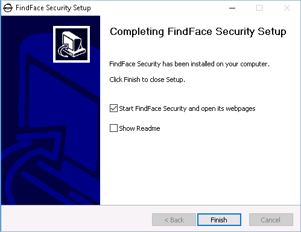This screenshot has width=301, height=232.
Task: Click the installer computer icon in blue panel
Action: (71, 44)
